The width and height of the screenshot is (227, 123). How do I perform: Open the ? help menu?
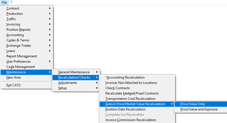[x=11, y=3]
